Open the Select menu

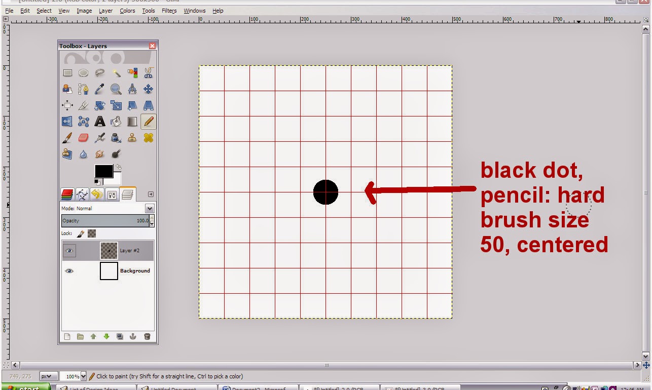(x=44, y=11)
